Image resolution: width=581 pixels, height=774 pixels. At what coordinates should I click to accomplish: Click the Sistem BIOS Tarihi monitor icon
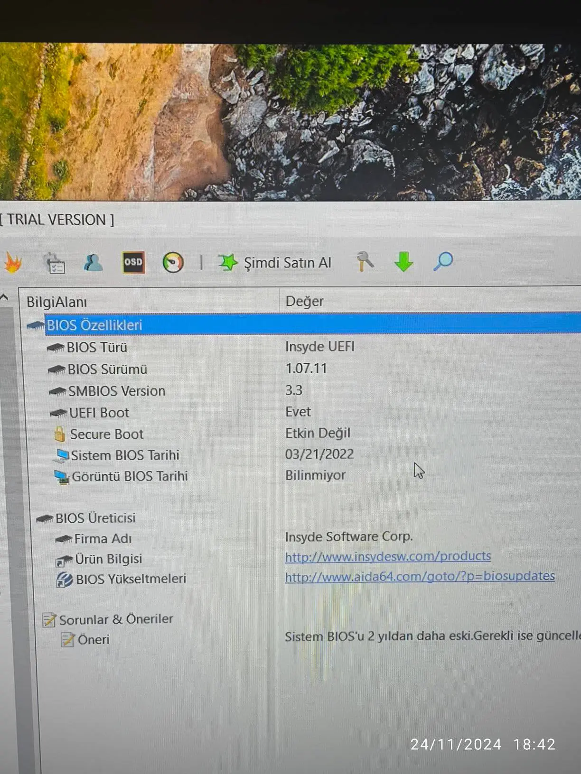(61, 455)
